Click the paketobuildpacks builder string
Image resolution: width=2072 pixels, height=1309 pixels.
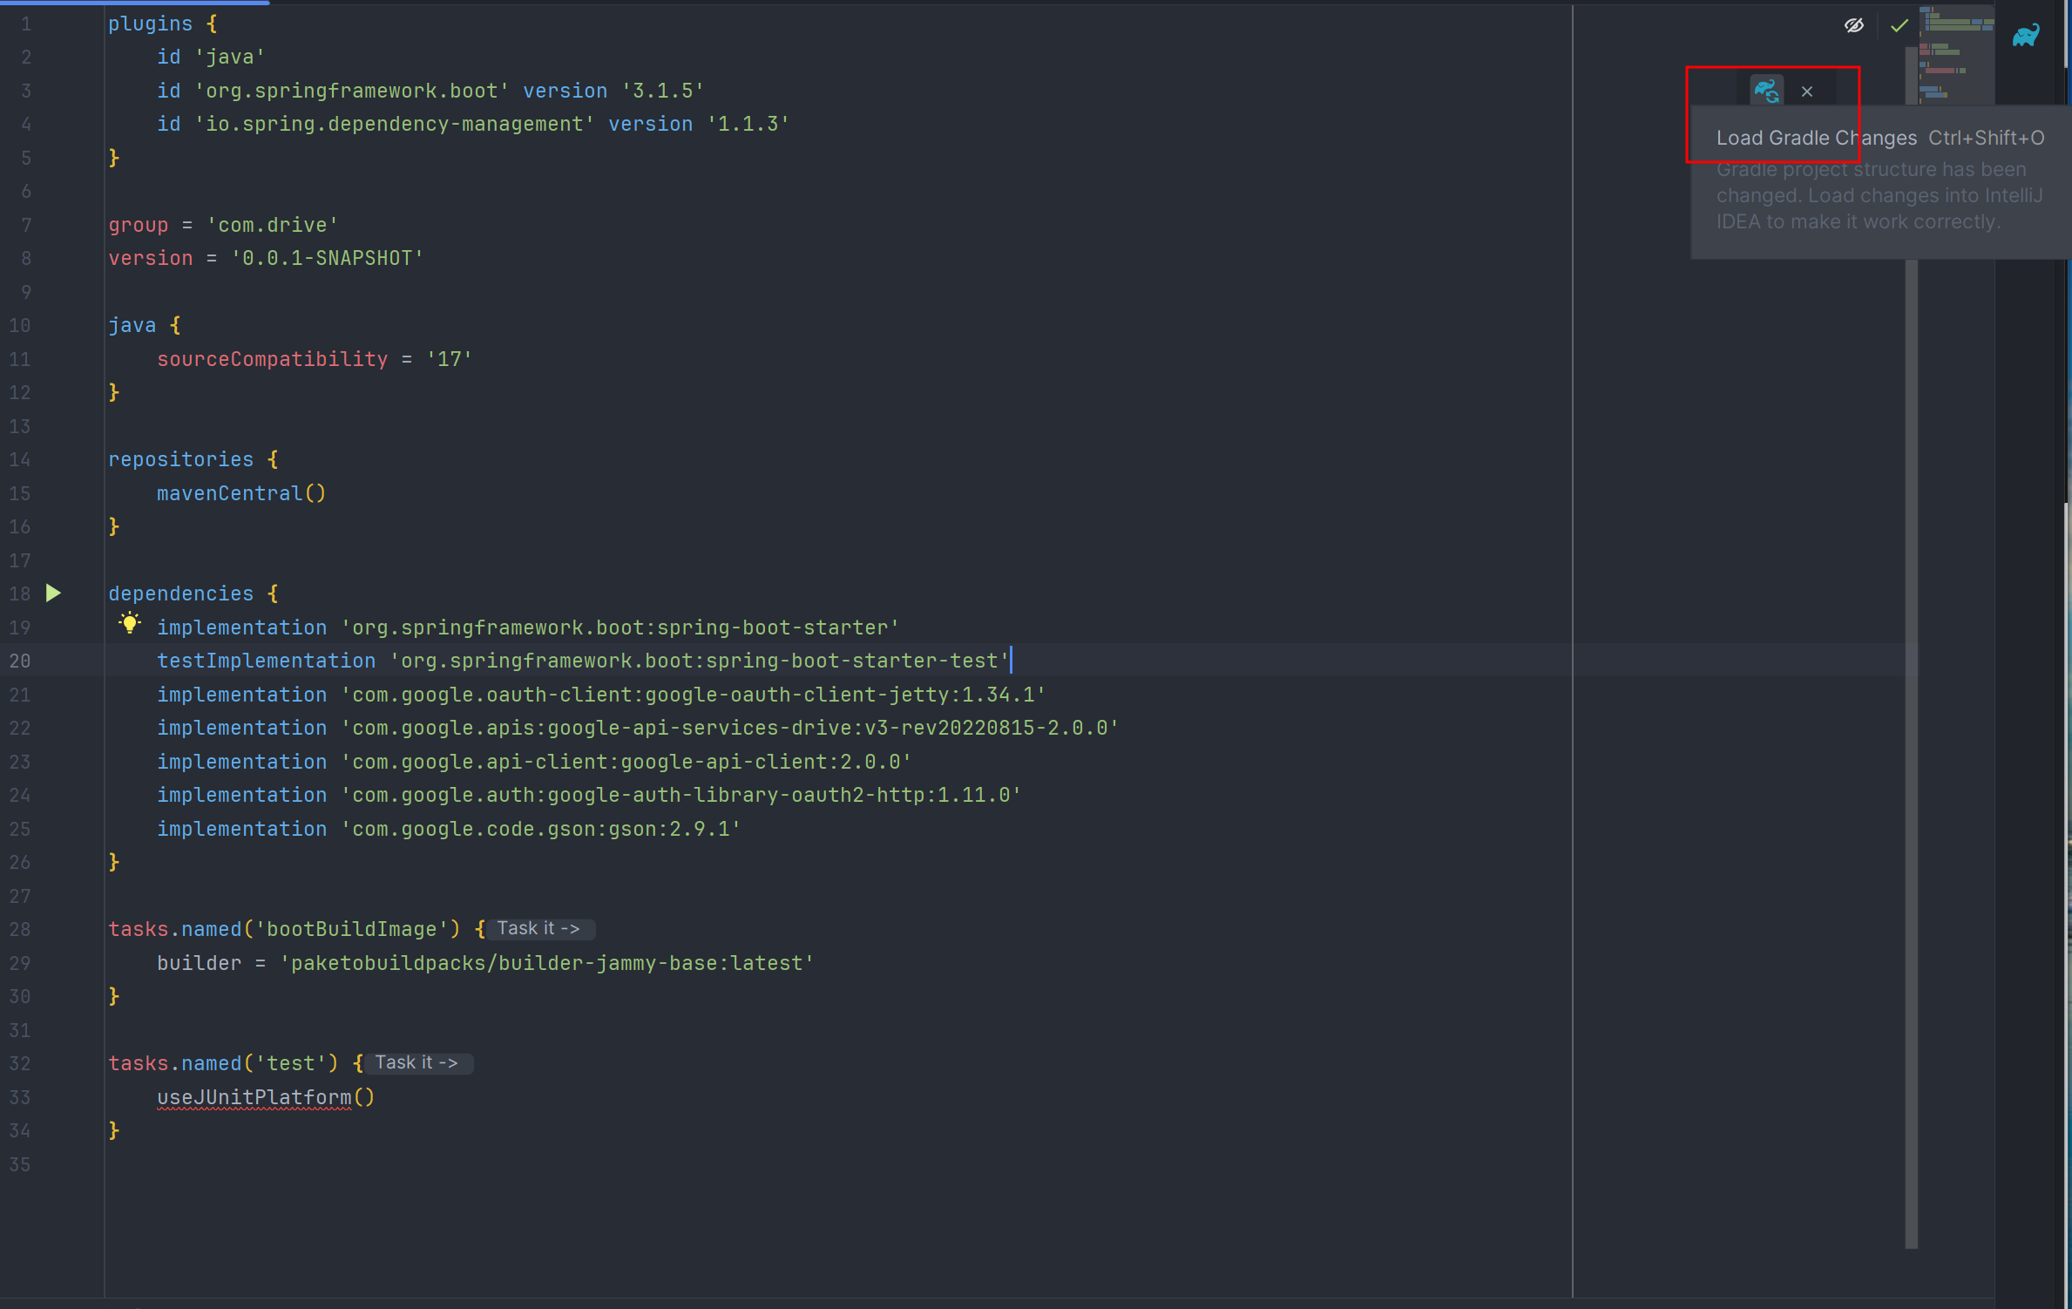pyautogui.click(x=546, y=964)
